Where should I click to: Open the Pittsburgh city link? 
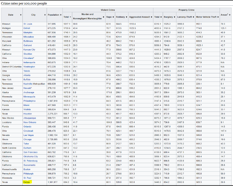(x=28, y=174)
